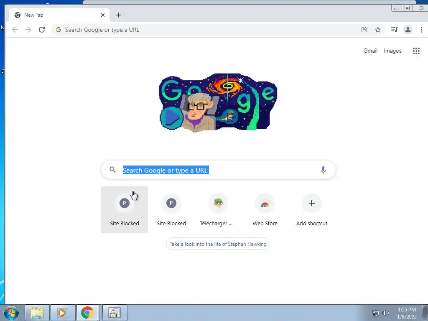Image resolution: width=428 pixels, height=321 pixels.
Task: Click the Google search box on page
Action: (x=218, y=170)
